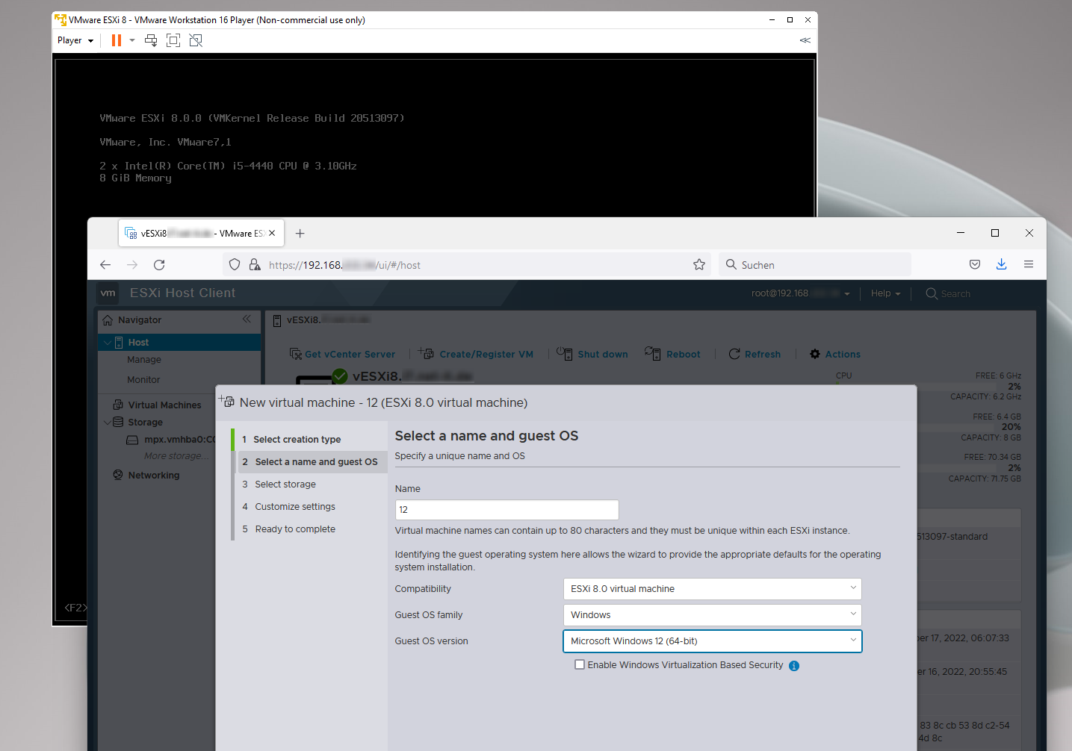Click the Unity mode icon in the Player toolbar

point(196,40)
